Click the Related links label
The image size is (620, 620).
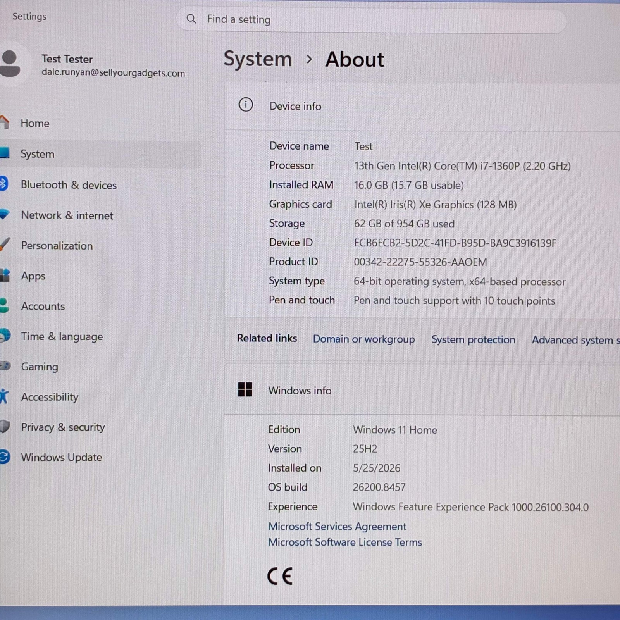point(267,338)
